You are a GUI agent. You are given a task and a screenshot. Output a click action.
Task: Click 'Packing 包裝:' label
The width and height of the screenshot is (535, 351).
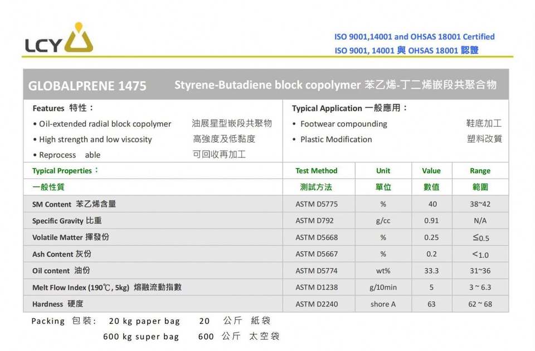pyautogui.click(x=64, y=321)
